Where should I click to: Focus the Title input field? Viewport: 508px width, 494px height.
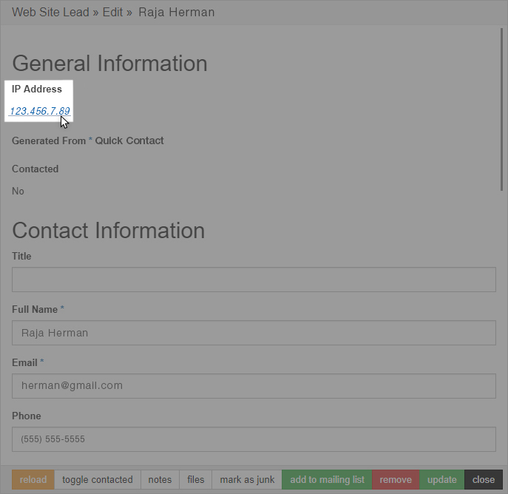click(254, 280)
